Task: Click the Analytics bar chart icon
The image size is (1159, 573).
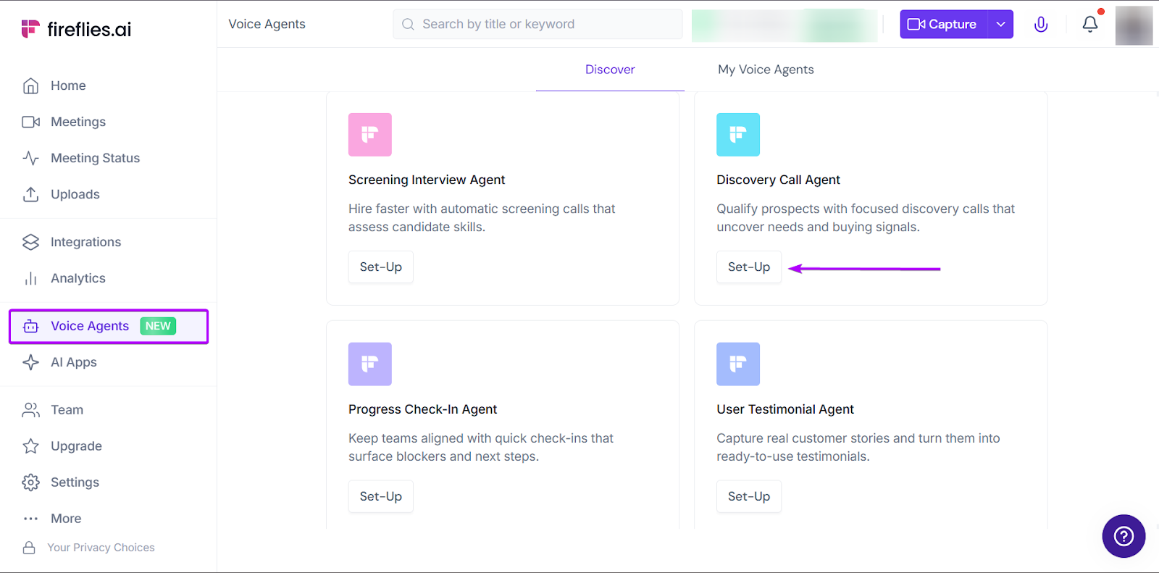Action: 30,278
